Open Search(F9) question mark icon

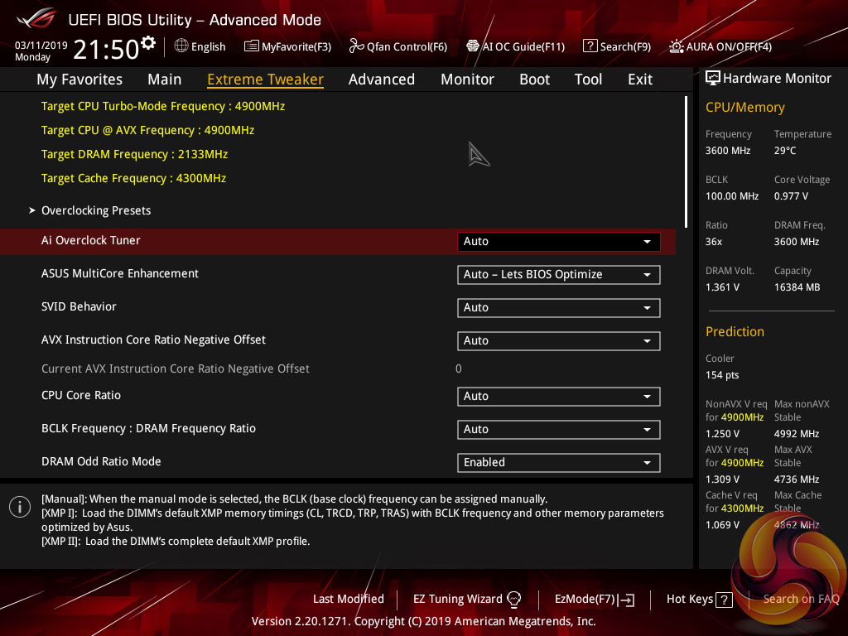point(590,46)
